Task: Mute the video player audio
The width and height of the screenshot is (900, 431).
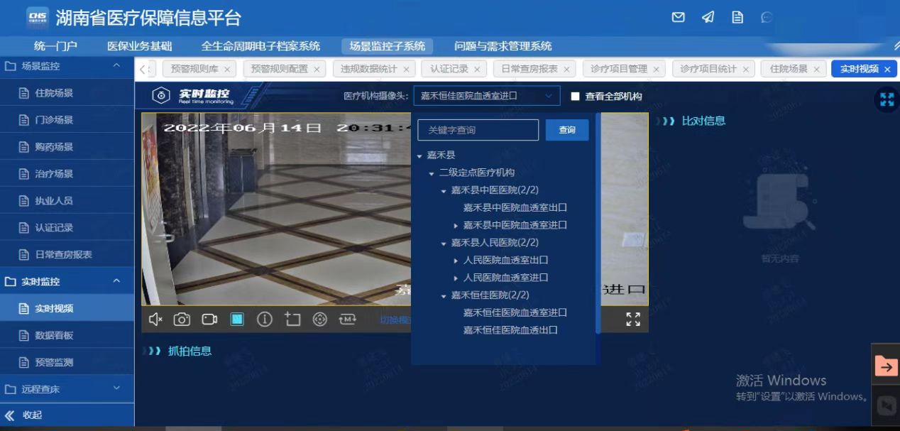Action: coord(155,320)
